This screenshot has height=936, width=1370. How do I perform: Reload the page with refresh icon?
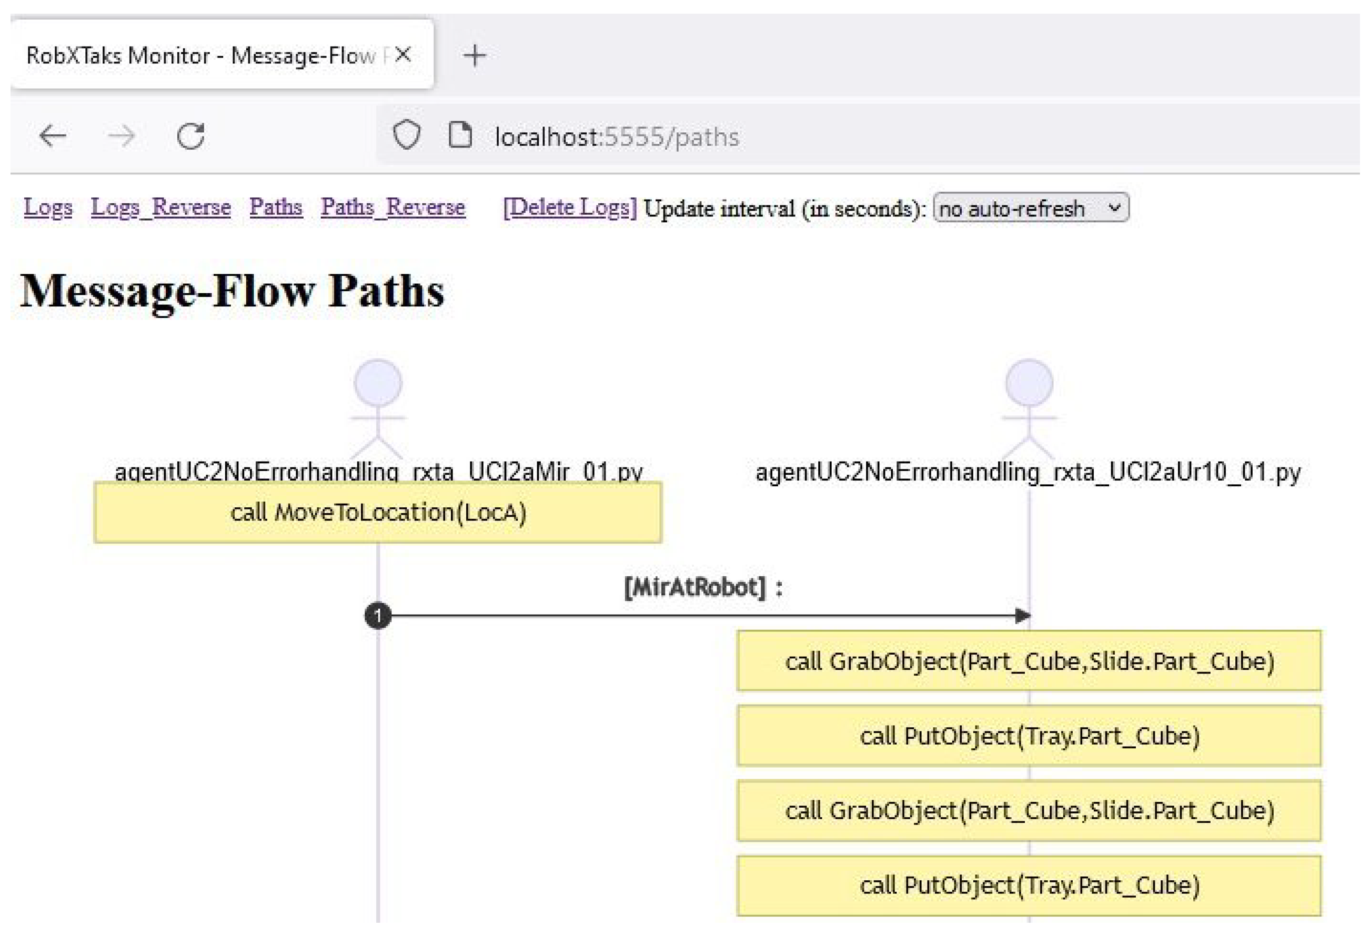tap(191, 136)
